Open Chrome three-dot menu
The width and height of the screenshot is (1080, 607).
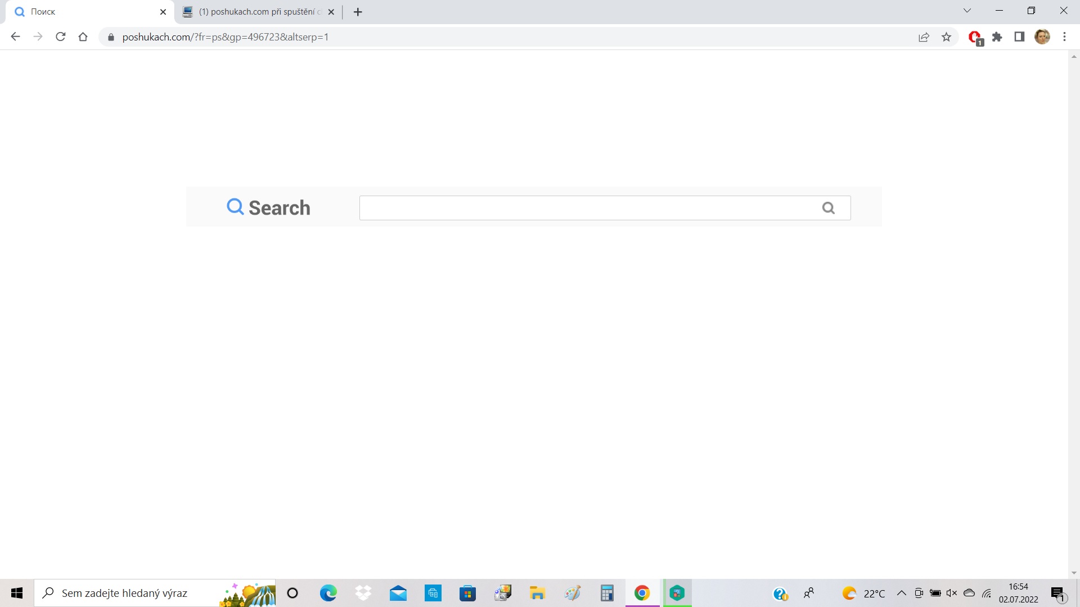tap(1064, 37)
